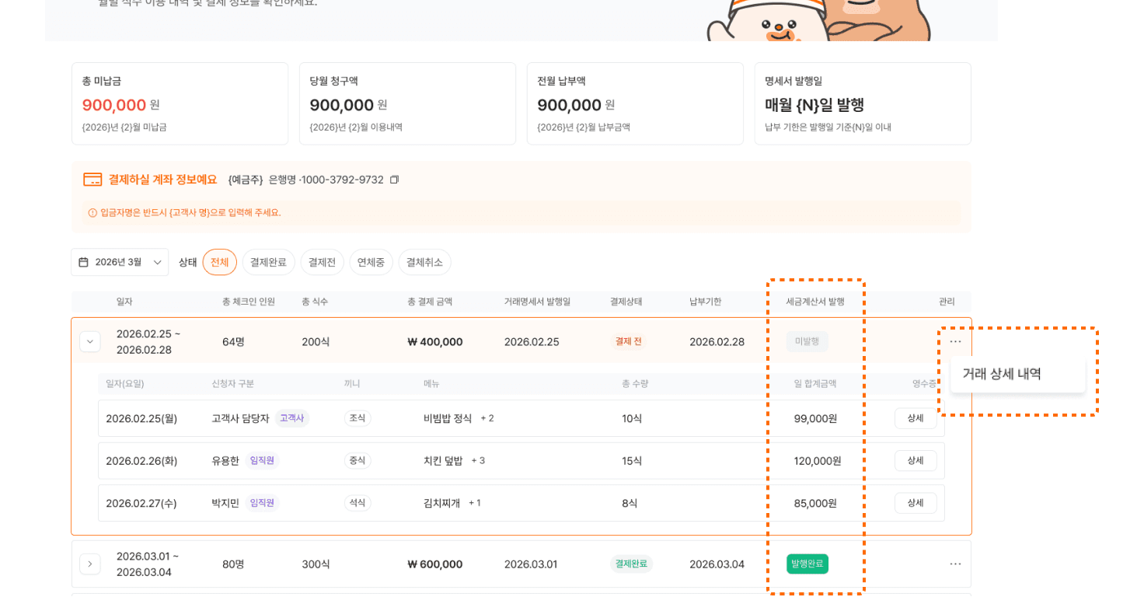Click the 전월 납부액 summary card
The height and width of the screenshot is (597, 1144).
pos(635,103)
